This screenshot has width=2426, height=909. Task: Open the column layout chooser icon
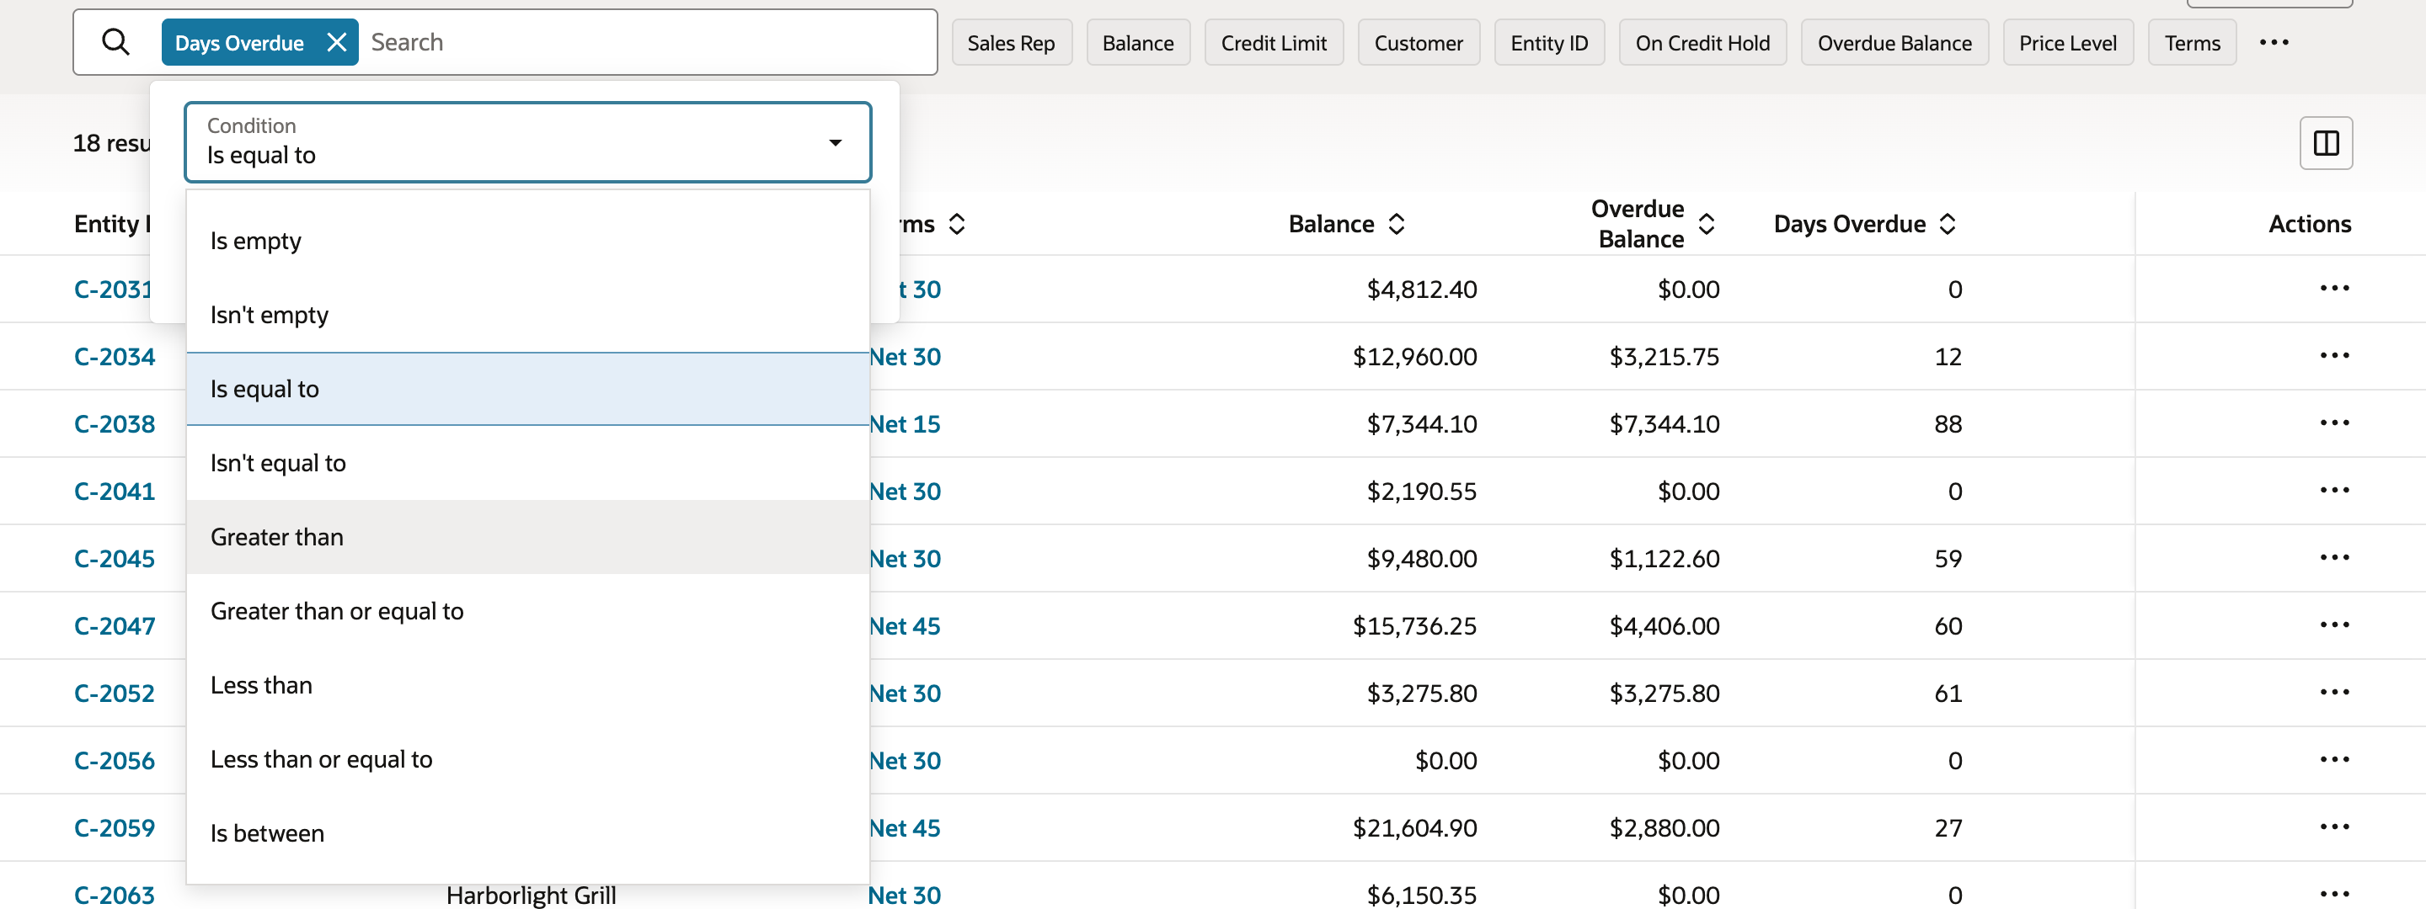2325,143
